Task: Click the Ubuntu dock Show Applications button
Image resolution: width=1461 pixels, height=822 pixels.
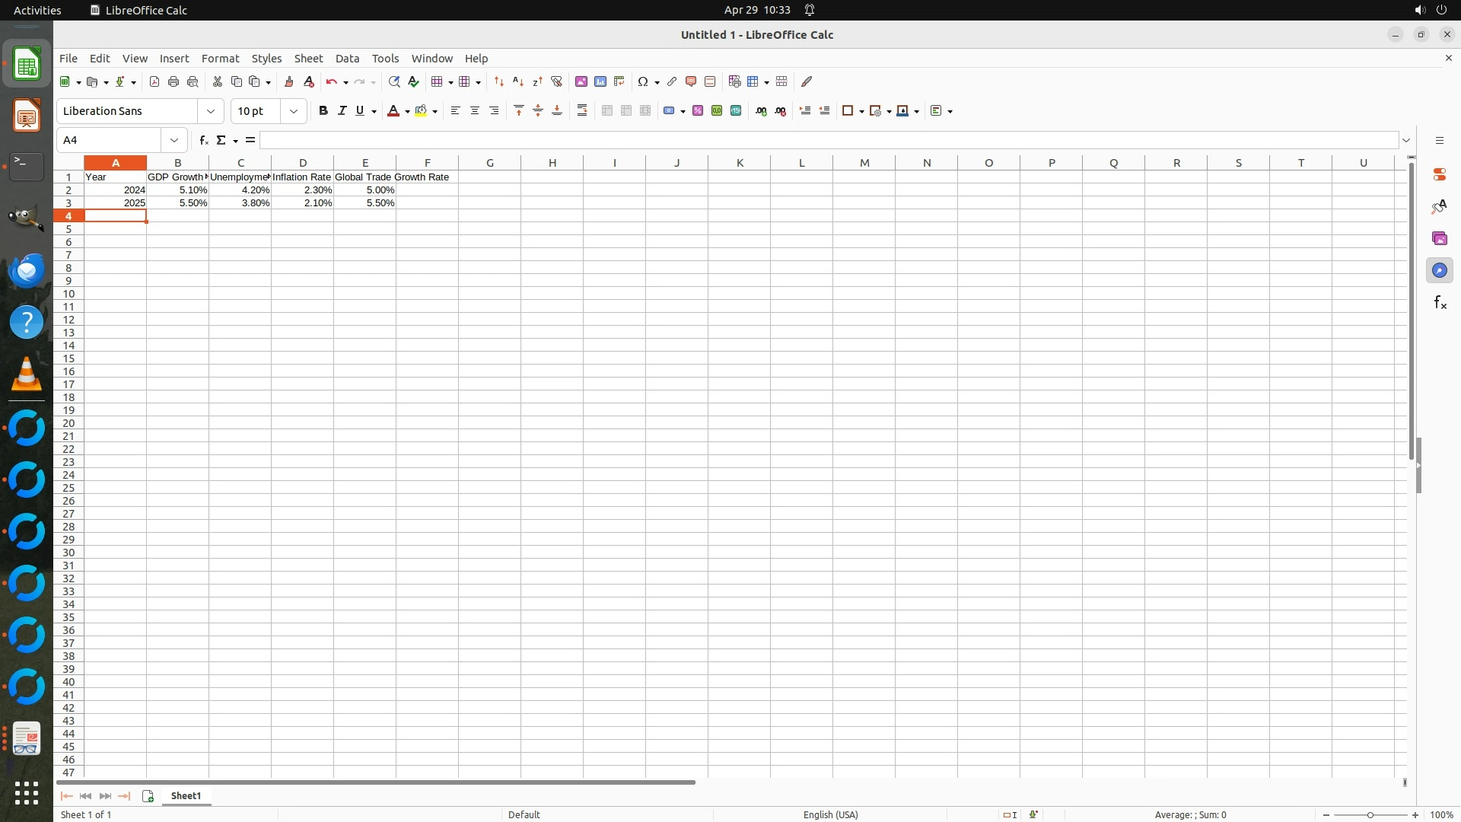Action: 27,793
